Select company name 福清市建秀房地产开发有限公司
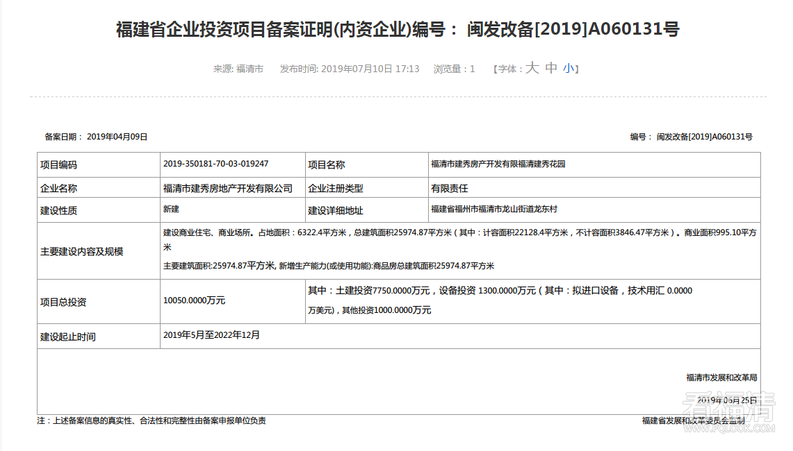This screenshot has width=793, height=451. pos(228,189)
